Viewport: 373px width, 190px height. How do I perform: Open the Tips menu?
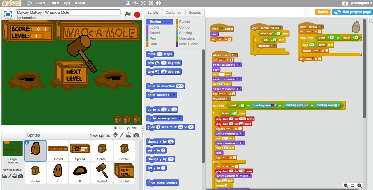[67, 3]
